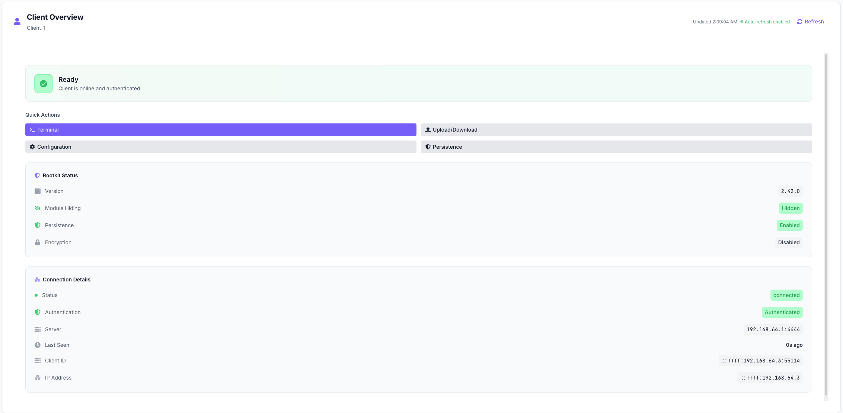Open the Persistence quick action button

[616, 147]
